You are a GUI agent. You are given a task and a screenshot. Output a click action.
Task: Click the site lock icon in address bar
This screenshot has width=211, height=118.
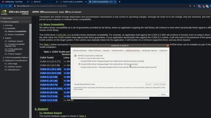pyautogui.click(x=15, y=6)
